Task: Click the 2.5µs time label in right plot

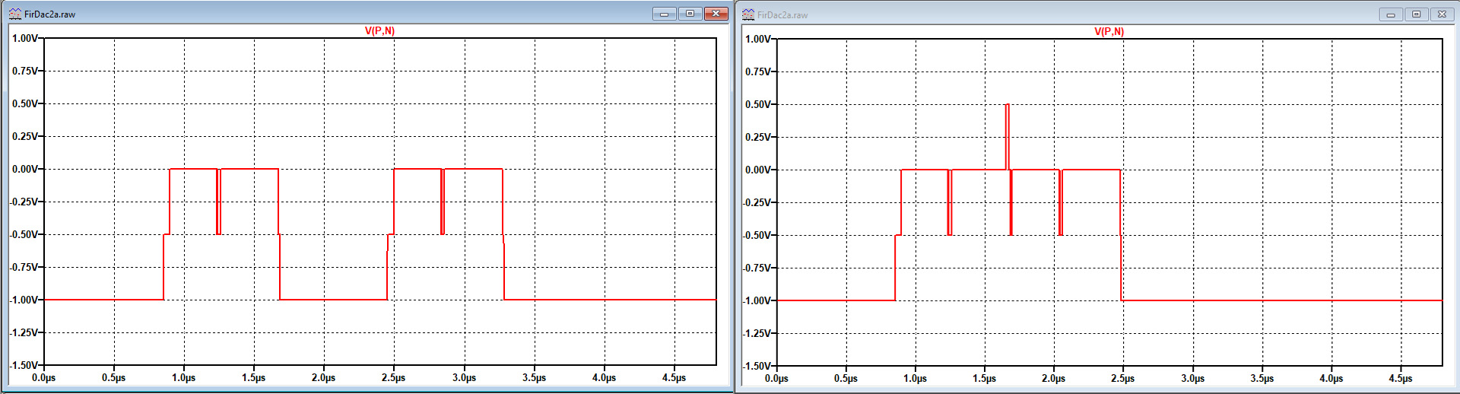Action: pos(1123,378)
